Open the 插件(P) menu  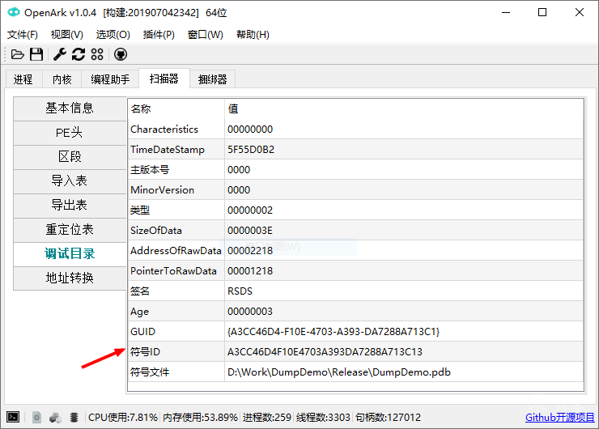159,35
